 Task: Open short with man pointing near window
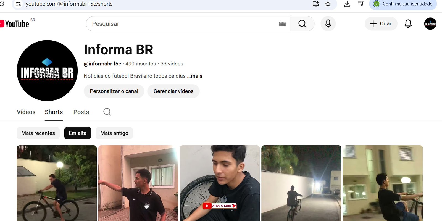[x=138, y=183]
